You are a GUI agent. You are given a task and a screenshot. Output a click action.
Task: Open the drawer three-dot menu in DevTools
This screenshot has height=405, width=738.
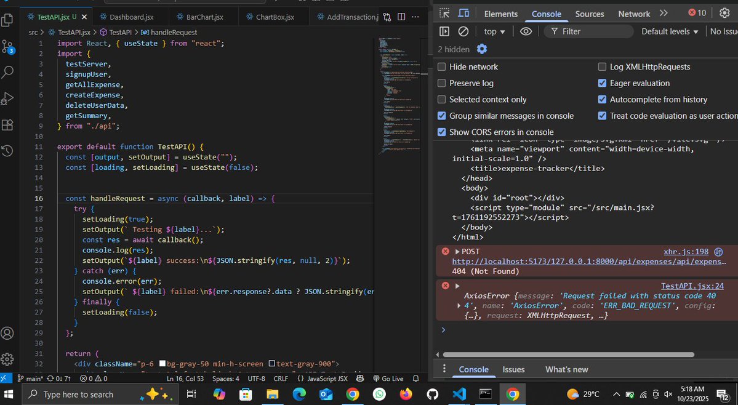point(444,369)
